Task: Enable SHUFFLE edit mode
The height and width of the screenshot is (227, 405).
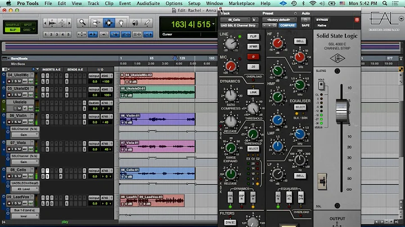Action: click(x=12, y=25)
